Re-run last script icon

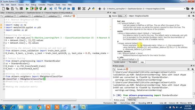41,9
